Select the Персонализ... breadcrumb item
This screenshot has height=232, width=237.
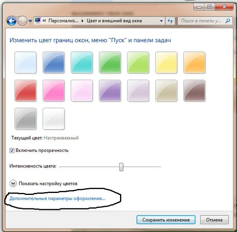click(63, 21)
